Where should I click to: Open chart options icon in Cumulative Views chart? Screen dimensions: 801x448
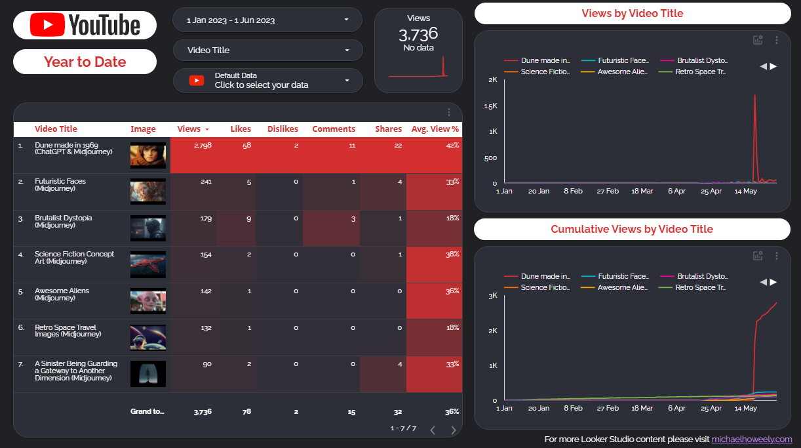tap(758, 256)
